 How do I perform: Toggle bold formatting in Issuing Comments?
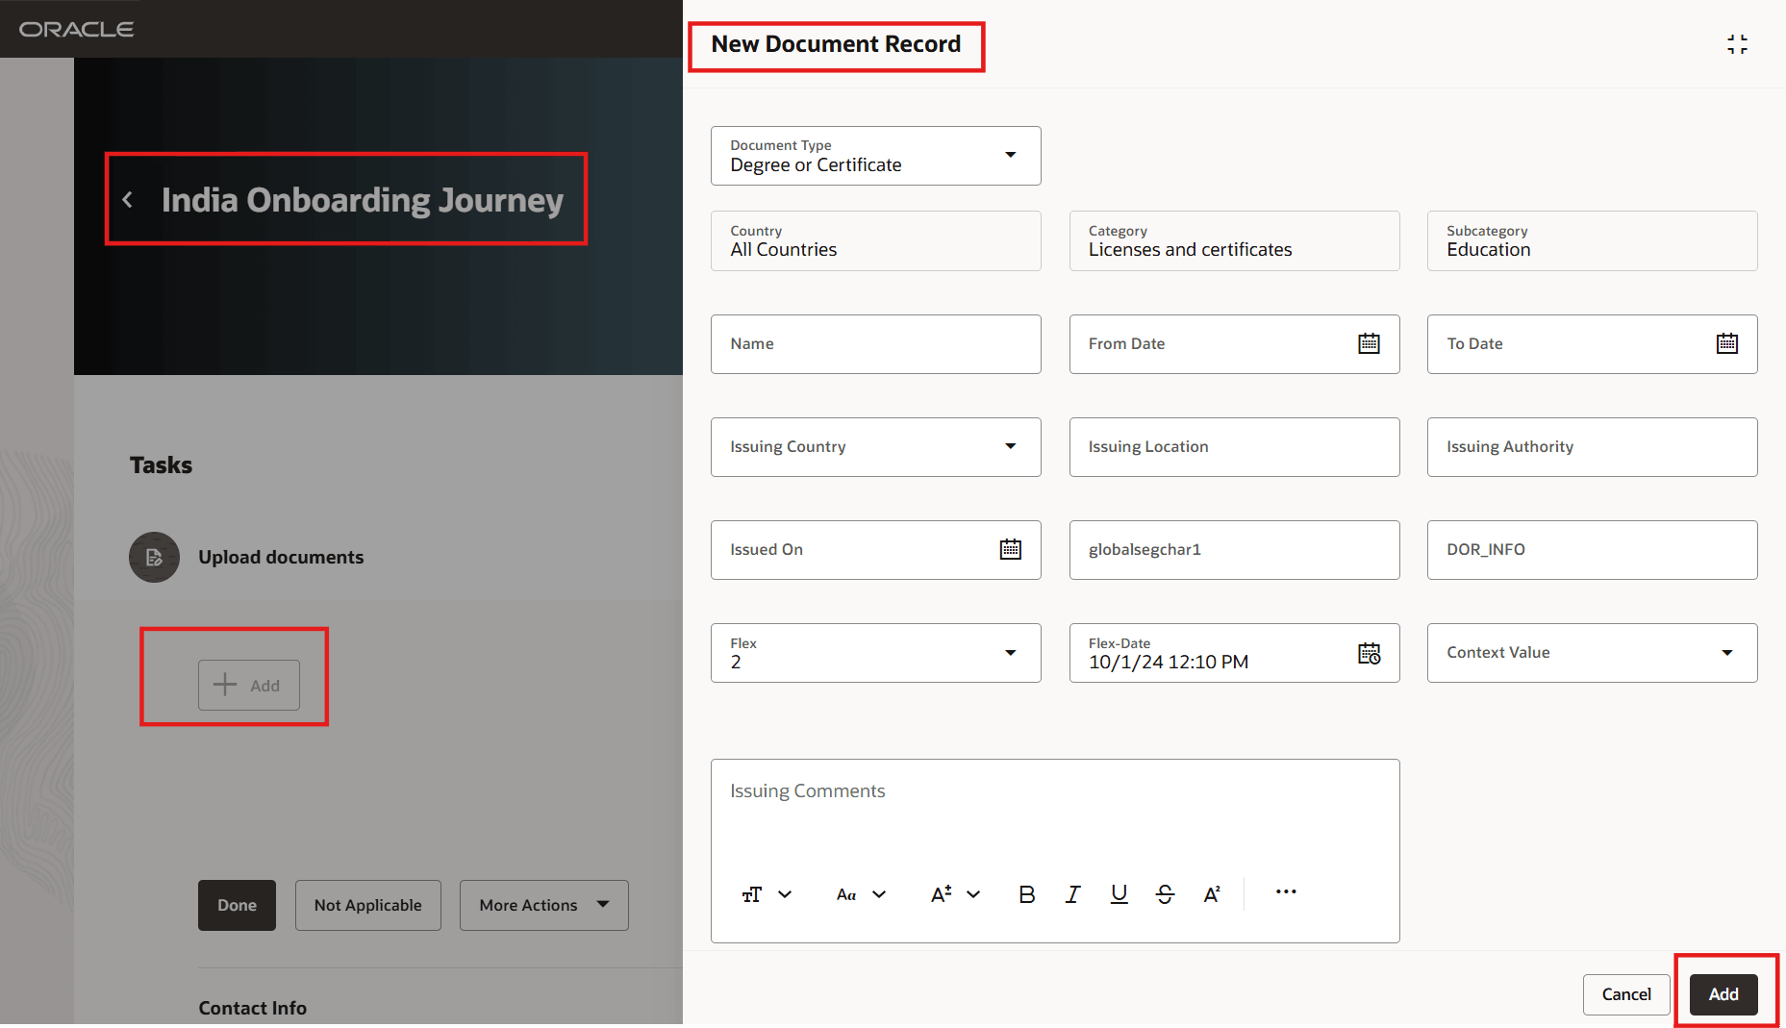click(1026, 894)
